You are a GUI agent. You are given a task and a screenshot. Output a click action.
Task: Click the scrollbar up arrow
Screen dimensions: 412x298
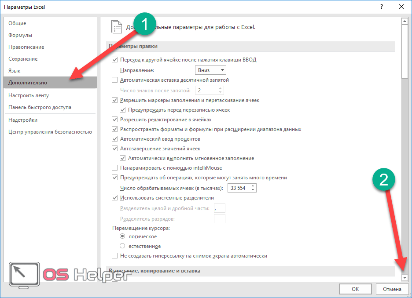click(x=405, y=21)
